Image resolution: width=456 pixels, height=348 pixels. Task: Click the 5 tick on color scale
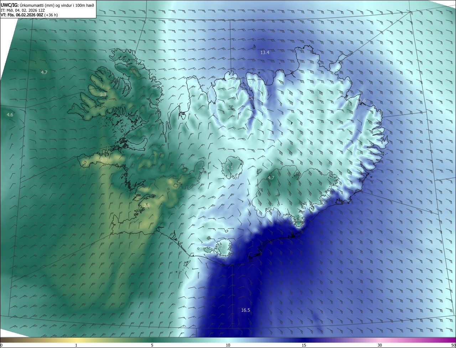[152, 345]
